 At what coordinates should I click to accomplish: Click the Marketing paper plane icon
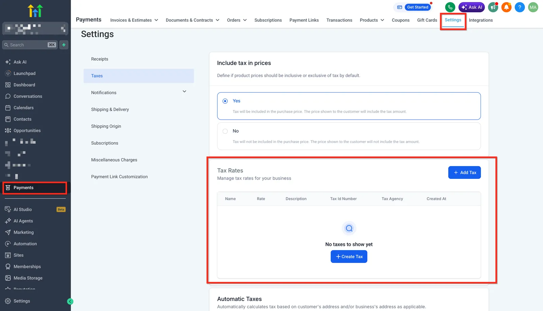[8, 232]
